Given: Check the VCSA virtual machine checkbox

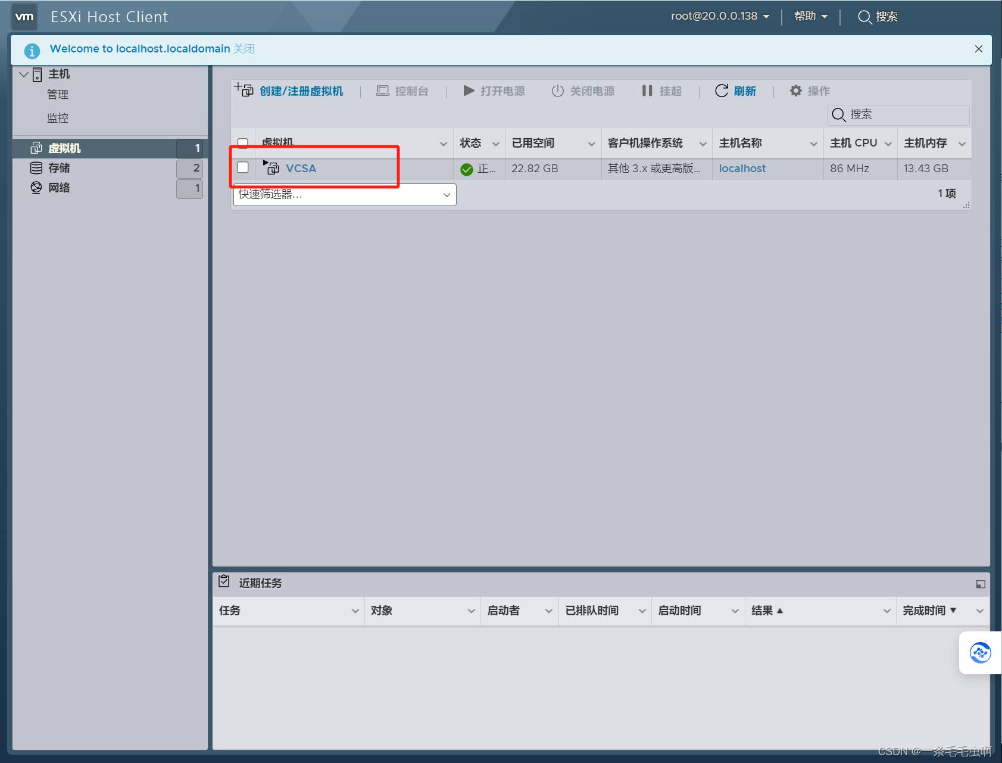Looking at the screenshot, I should pos(243,167).
